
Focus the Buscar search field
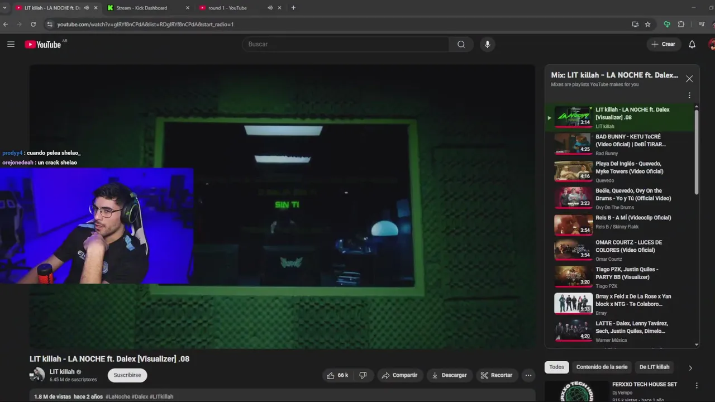click(x=346, y=44)
